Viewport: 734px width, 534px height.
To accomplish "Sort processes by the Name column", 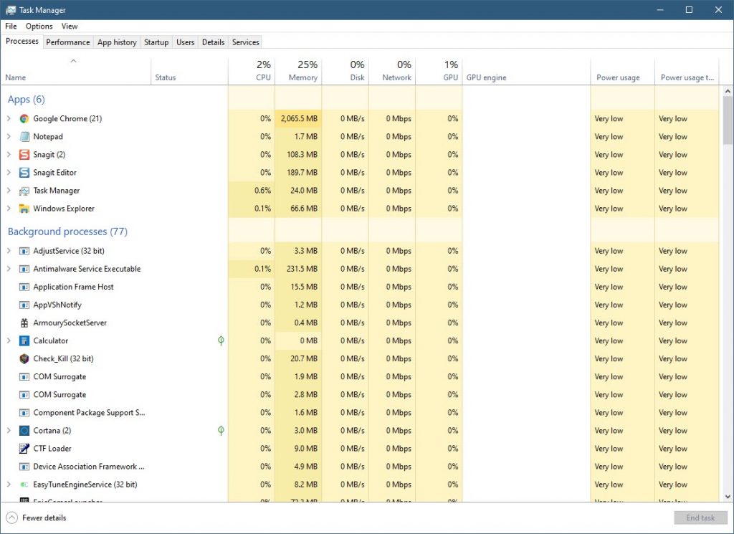I will [76, 71].
